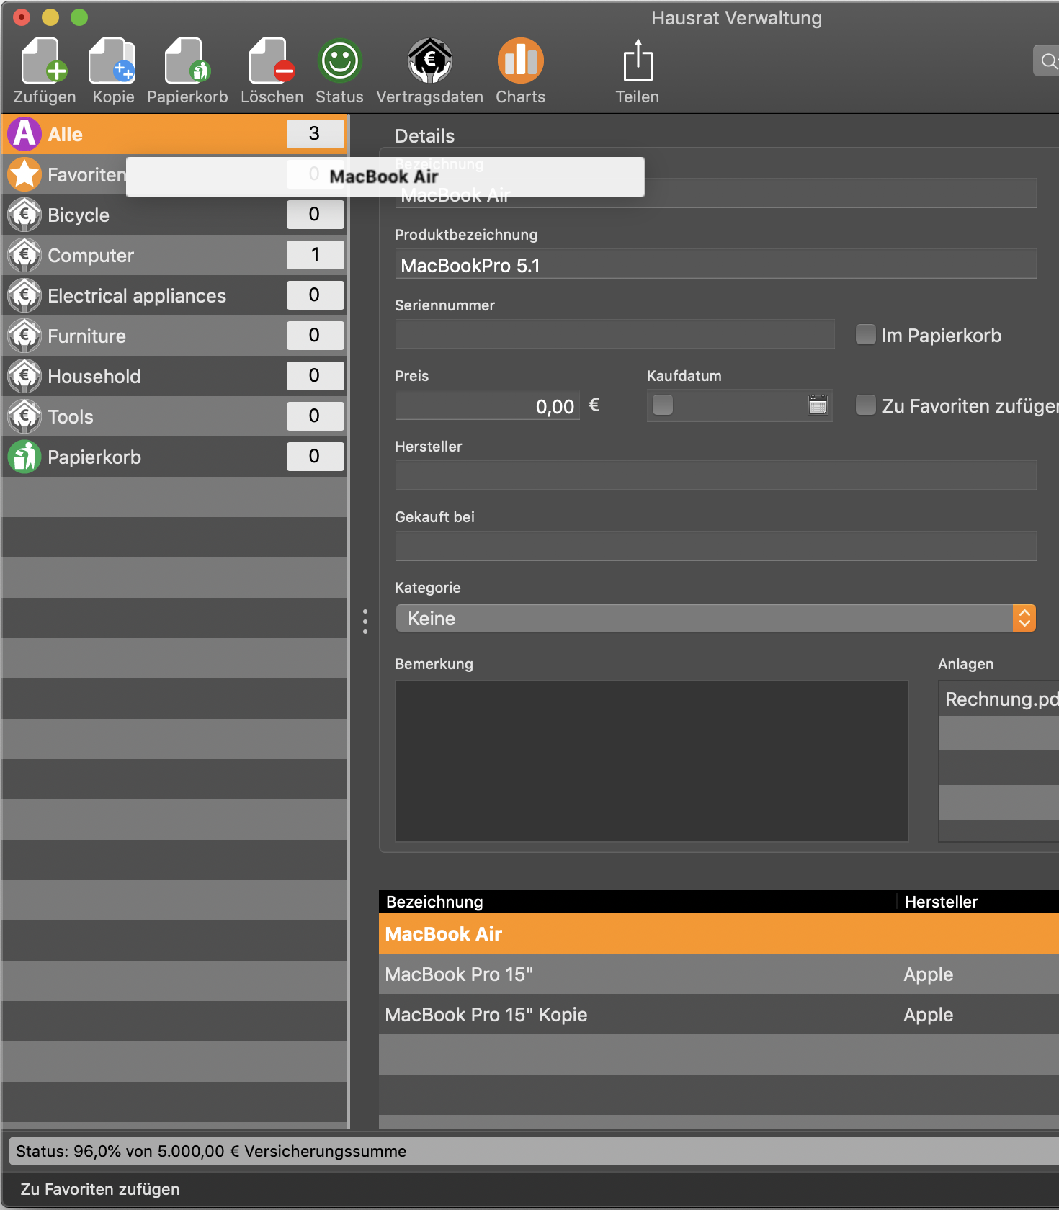The width and height of the screenshot is (1059, 1210).
Task: Sort by Bezeichnung column header
Action: 637,902
